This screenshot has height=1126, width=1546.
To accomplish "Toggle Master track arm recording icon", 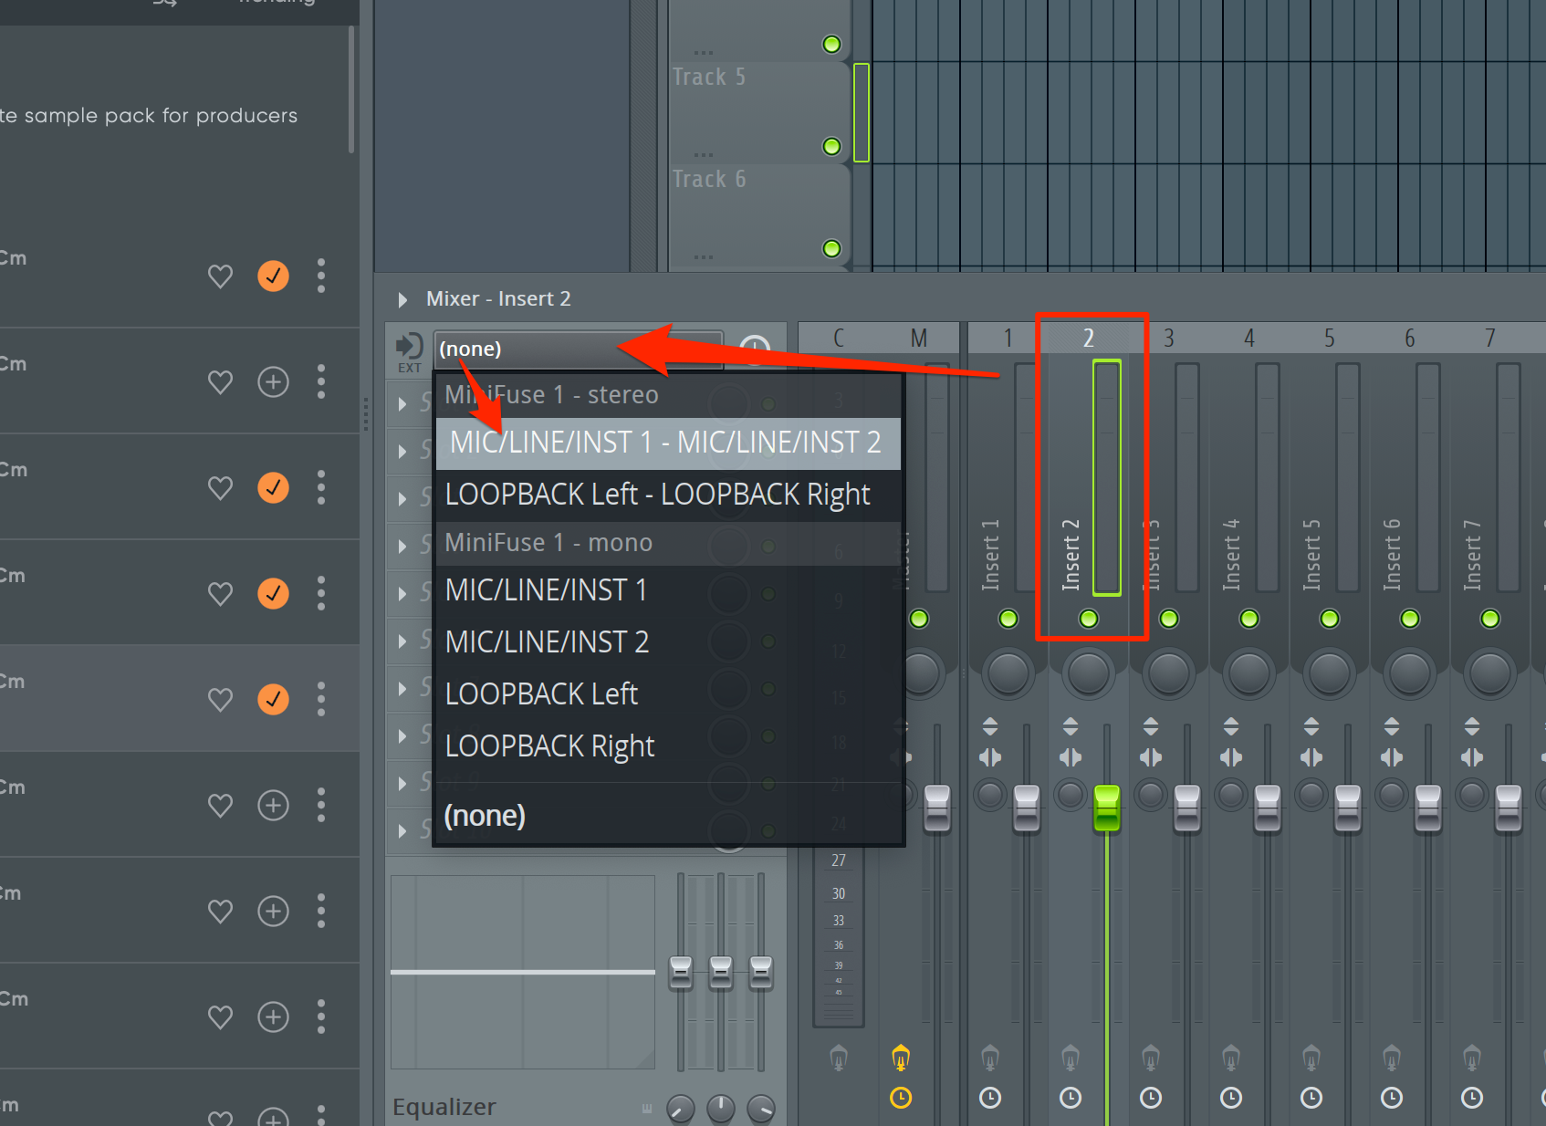I will point(901,1058).
